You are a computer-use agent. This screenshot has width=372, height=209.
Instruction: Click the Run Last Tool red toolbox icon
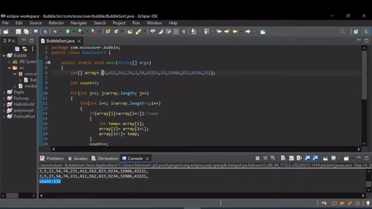point(94,32)
